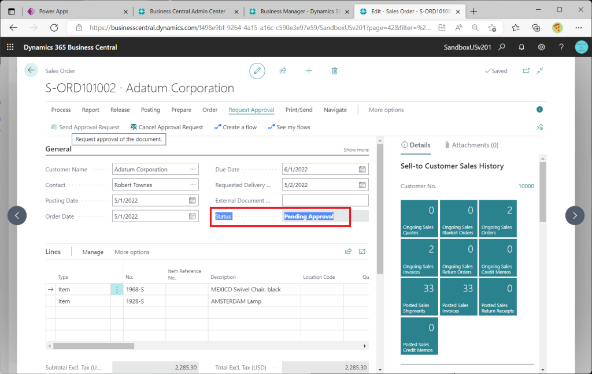Reload the browser page
The image size is (592, 374).
tap(54, 28)
